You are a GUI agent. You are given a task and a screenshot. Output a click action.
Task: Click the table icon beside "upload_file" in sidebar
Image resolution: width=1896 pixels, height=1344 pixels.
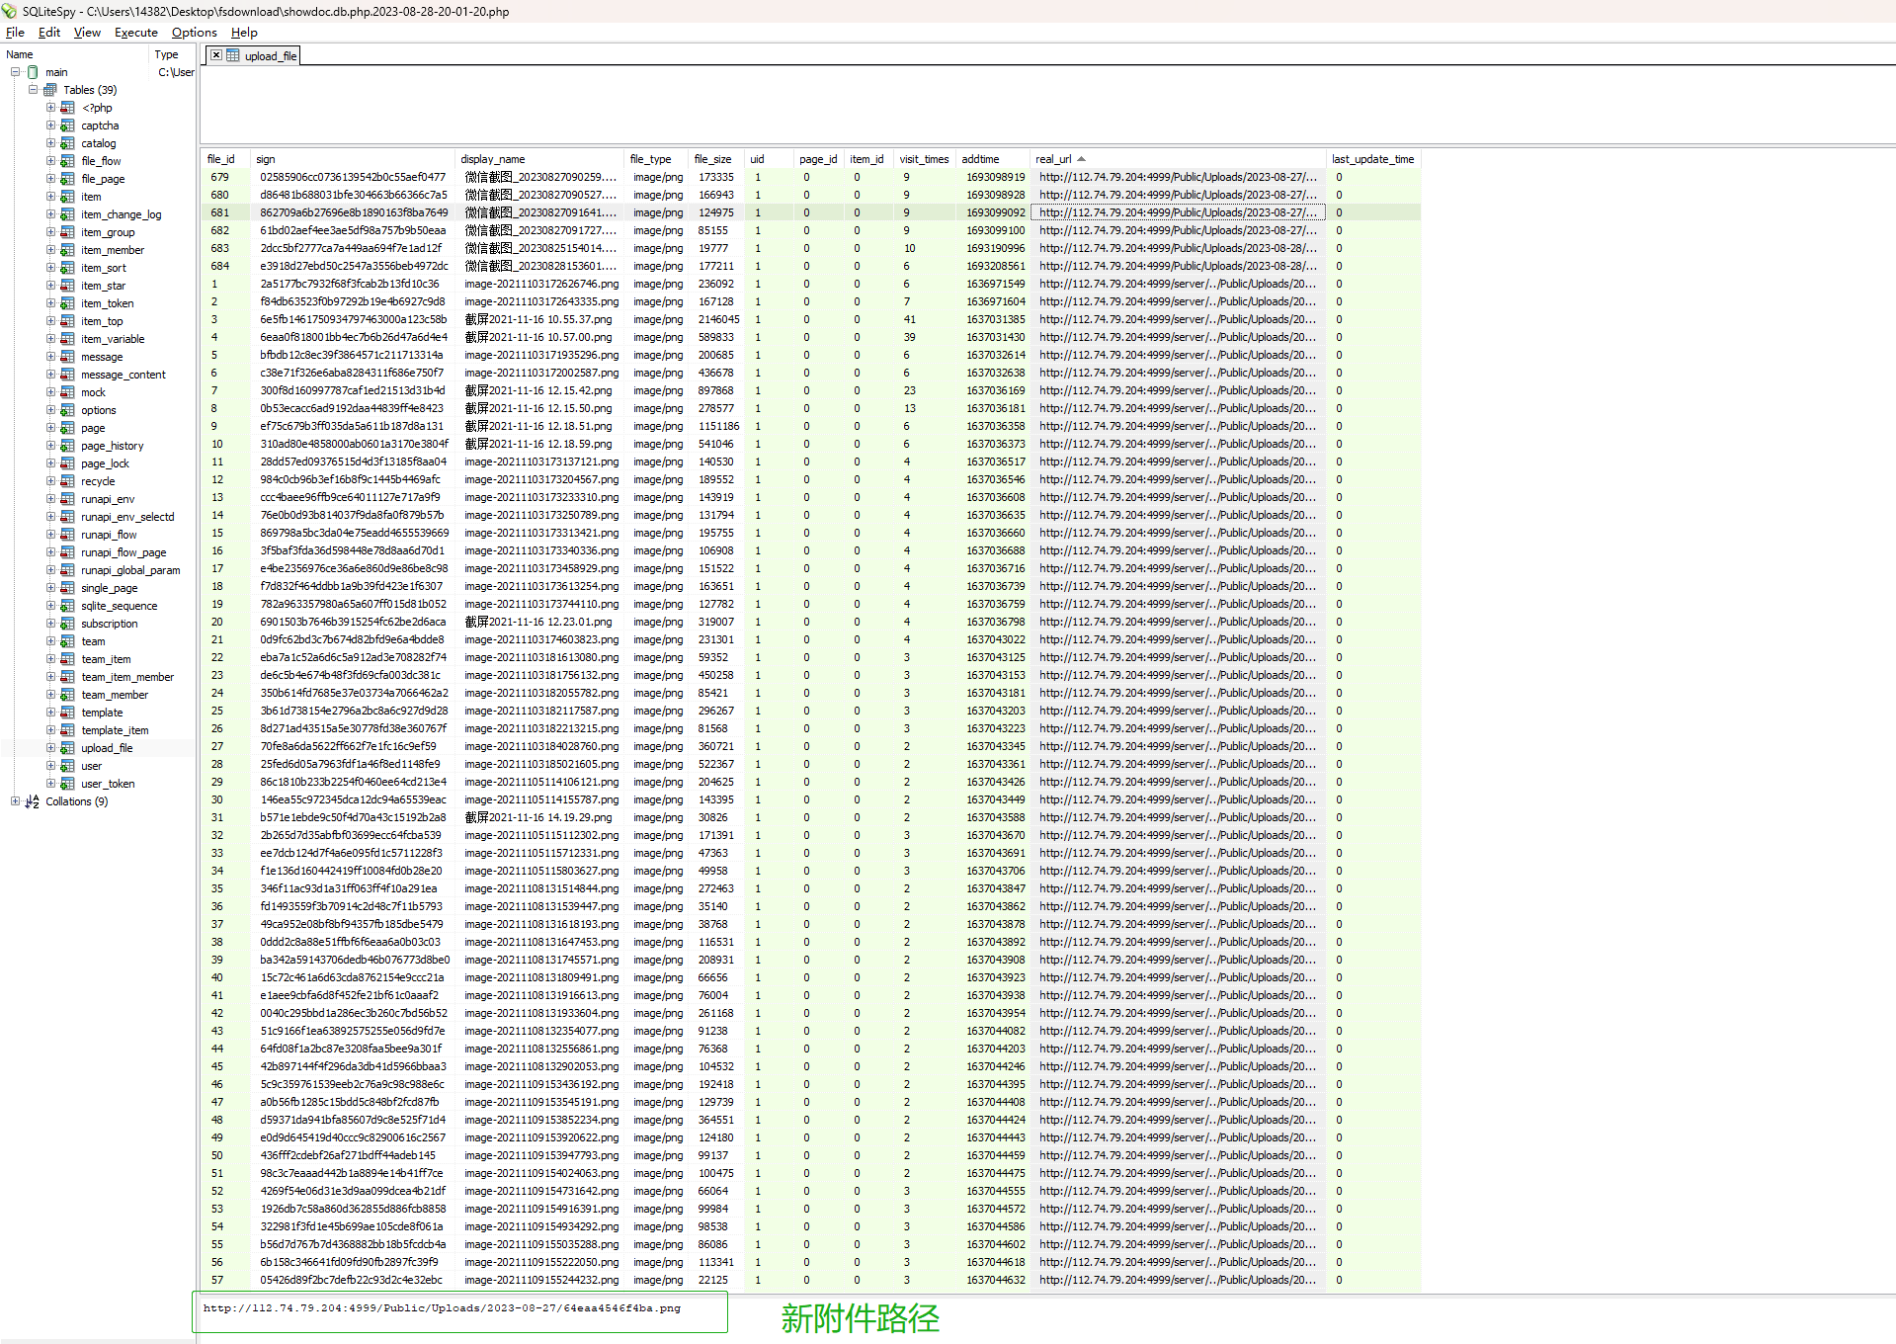(x=67, y=748)
